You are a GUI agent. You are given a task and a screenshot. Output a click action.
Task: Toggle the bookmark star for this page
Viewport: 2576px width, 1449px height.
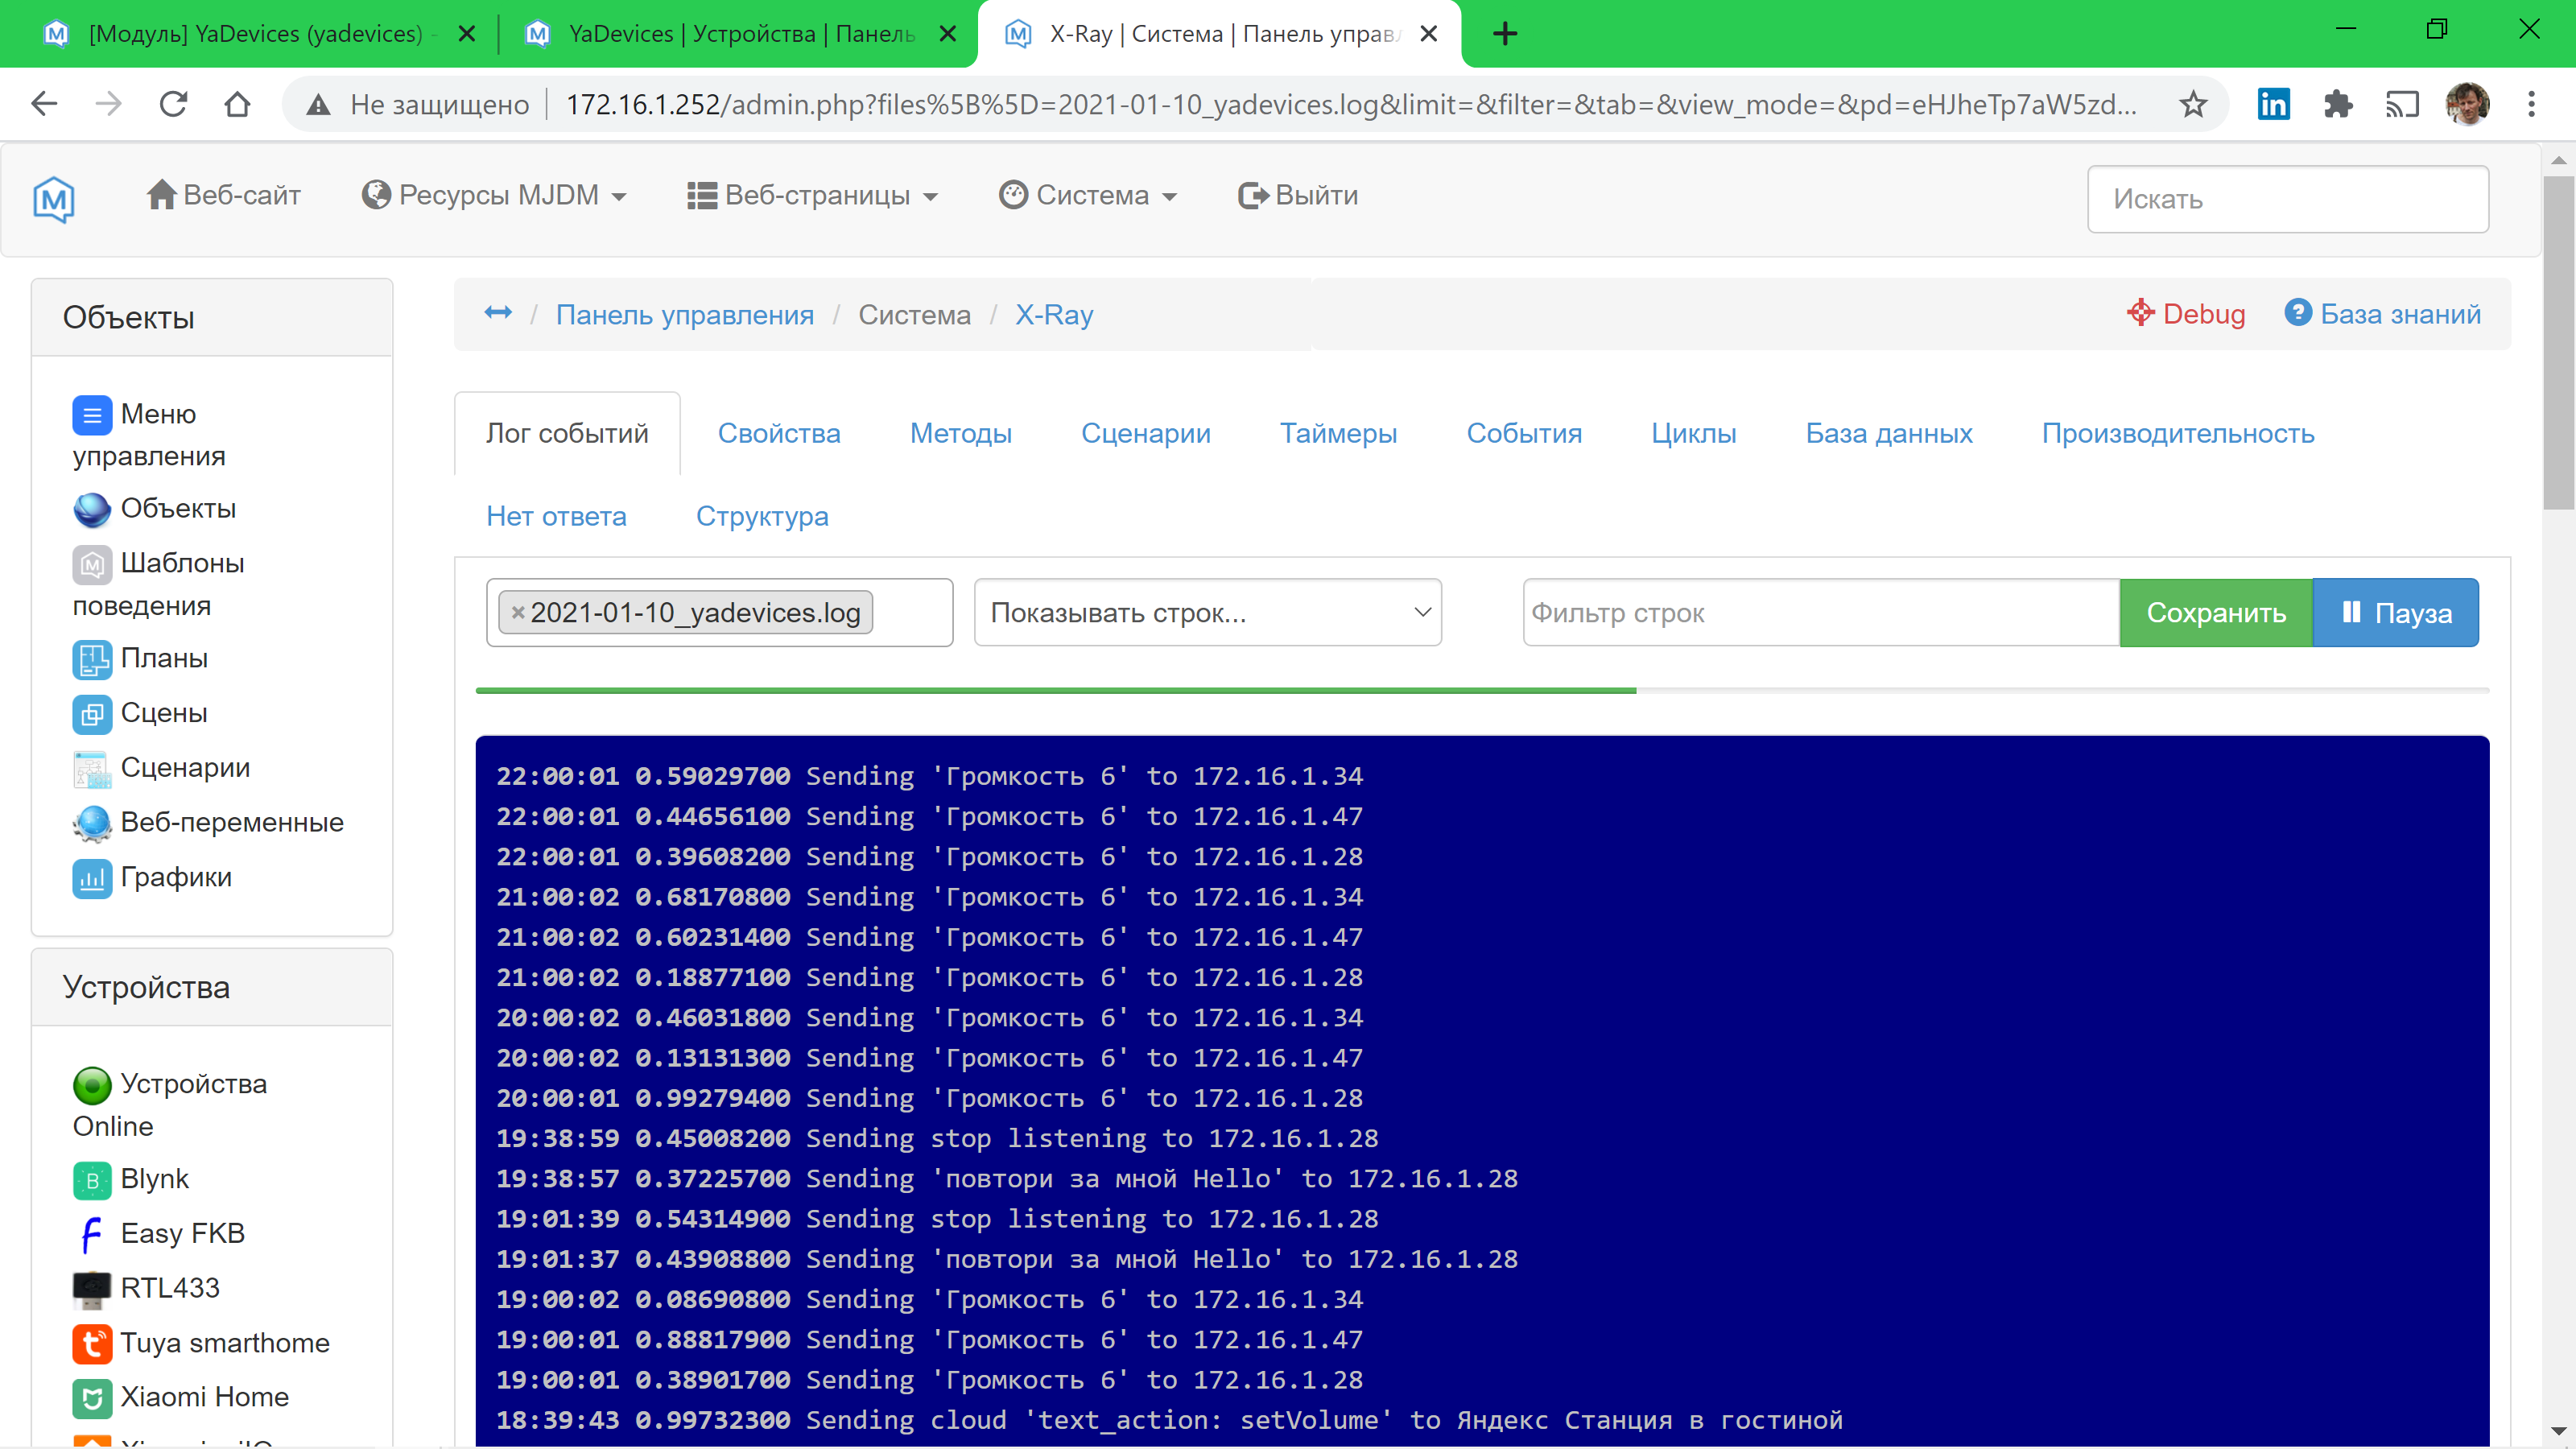(x=2192, y=103)
